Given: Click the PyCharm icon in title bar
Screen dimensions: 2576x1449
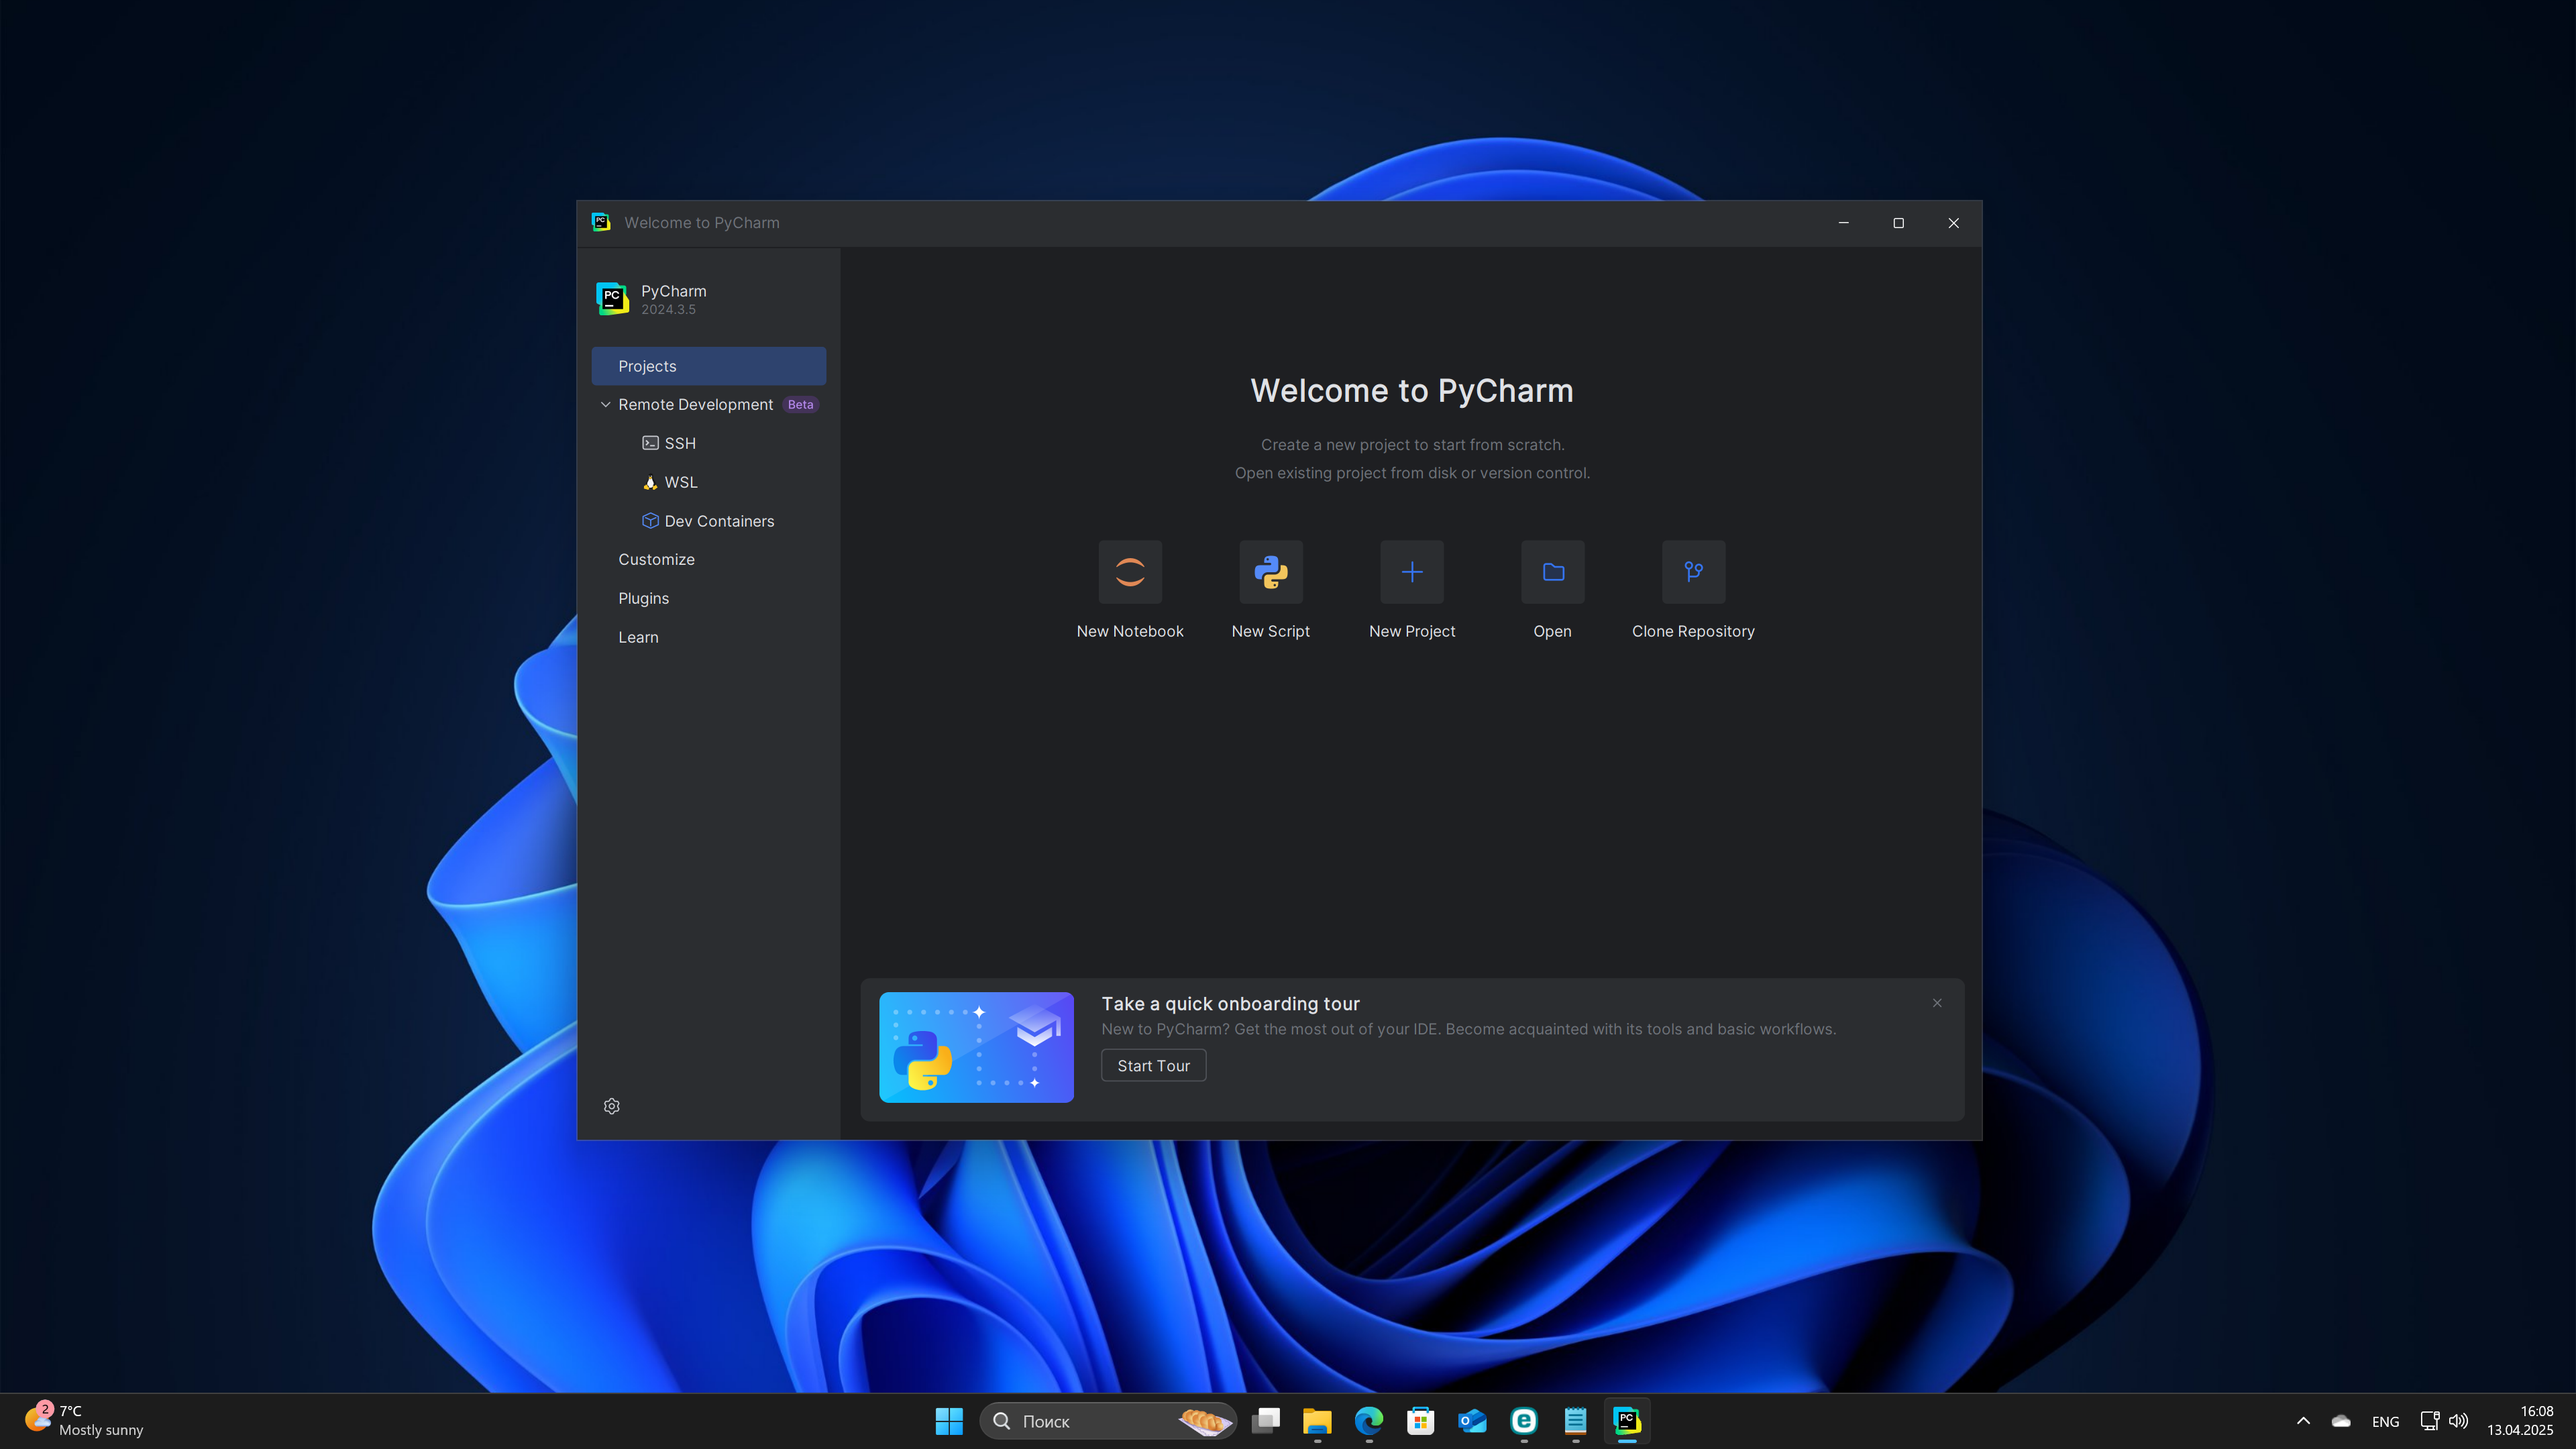Looking at the screenshot, I should [x=601, y=222].
